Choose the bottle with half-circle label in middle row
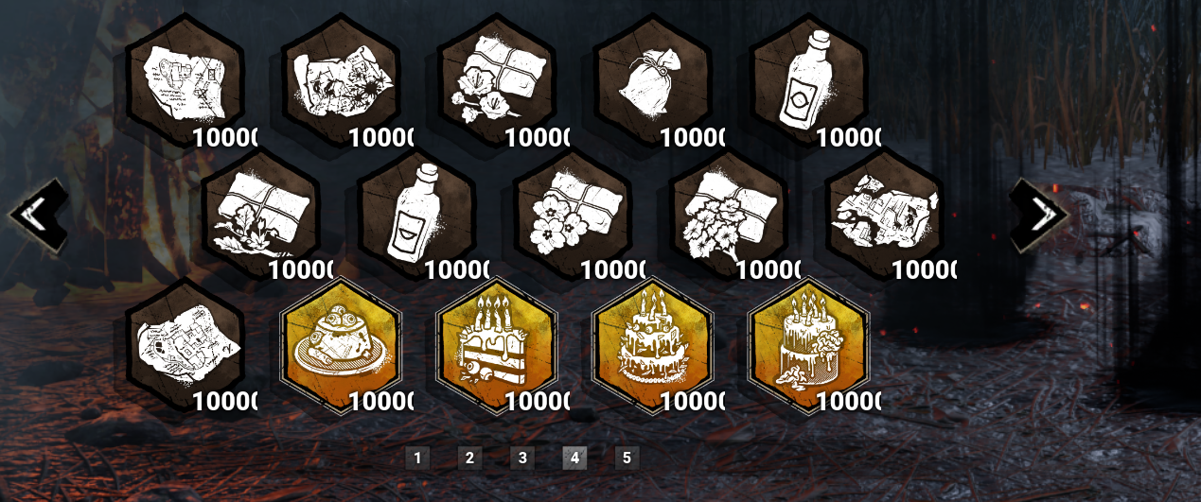 click(x=416, y=213)
